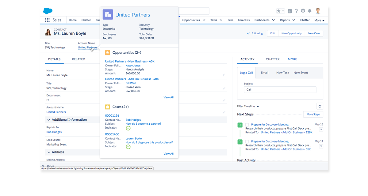368x196 pixels.
Task: Check the May 11 Discovery Meeting task
Action: click(247, 141)
